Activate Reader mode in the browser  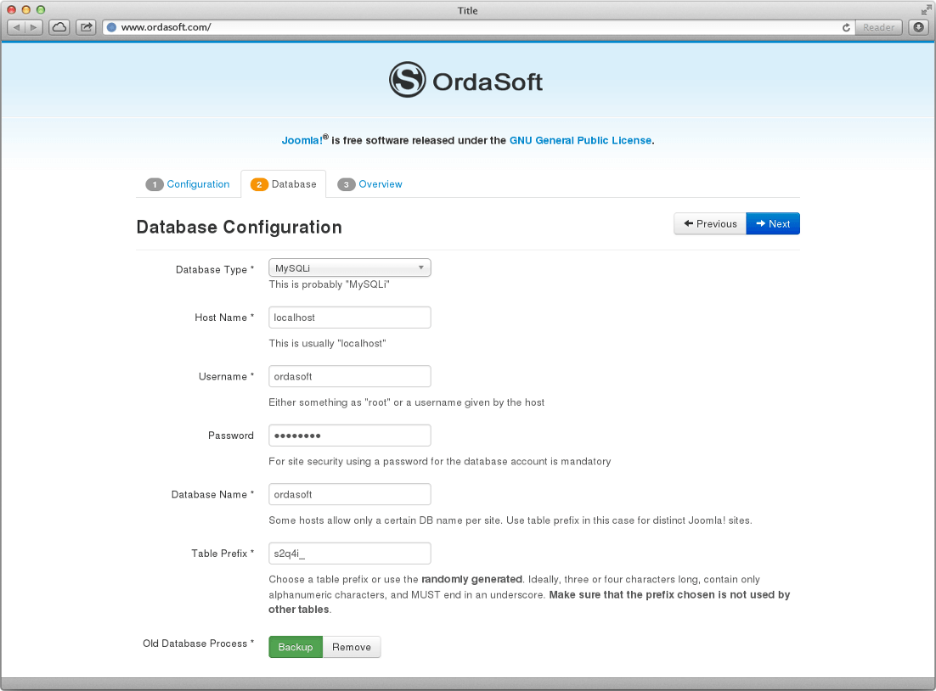tap(879, 26)
